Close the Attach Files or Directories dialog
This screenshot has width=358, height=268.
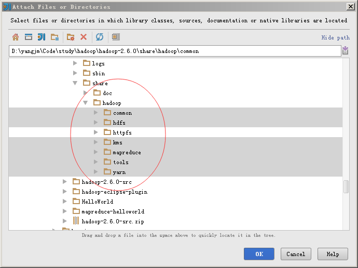pyautogui.click(x=350, y=7)
